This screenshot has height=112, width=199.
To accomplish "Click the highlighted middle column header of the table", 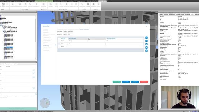I will tap(87, 38).
